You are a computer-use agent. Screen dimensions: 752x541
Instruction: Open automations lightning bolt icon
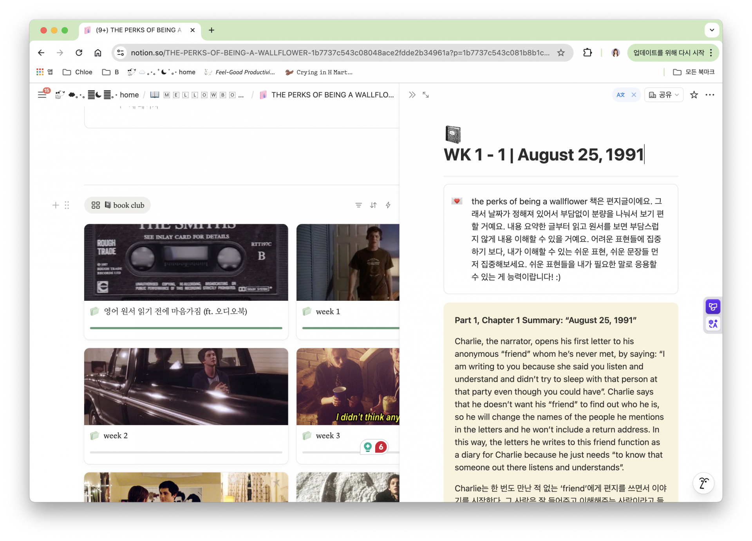[388, 205]
